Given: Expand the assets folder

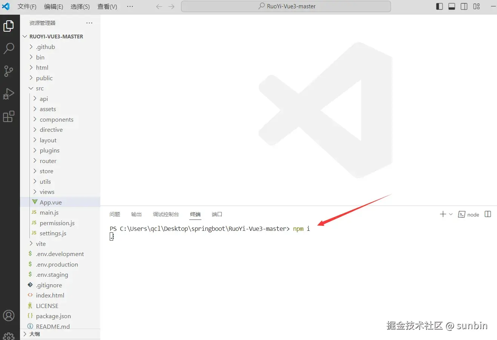Looking at the screenshot, I should (x=60, y=109).
